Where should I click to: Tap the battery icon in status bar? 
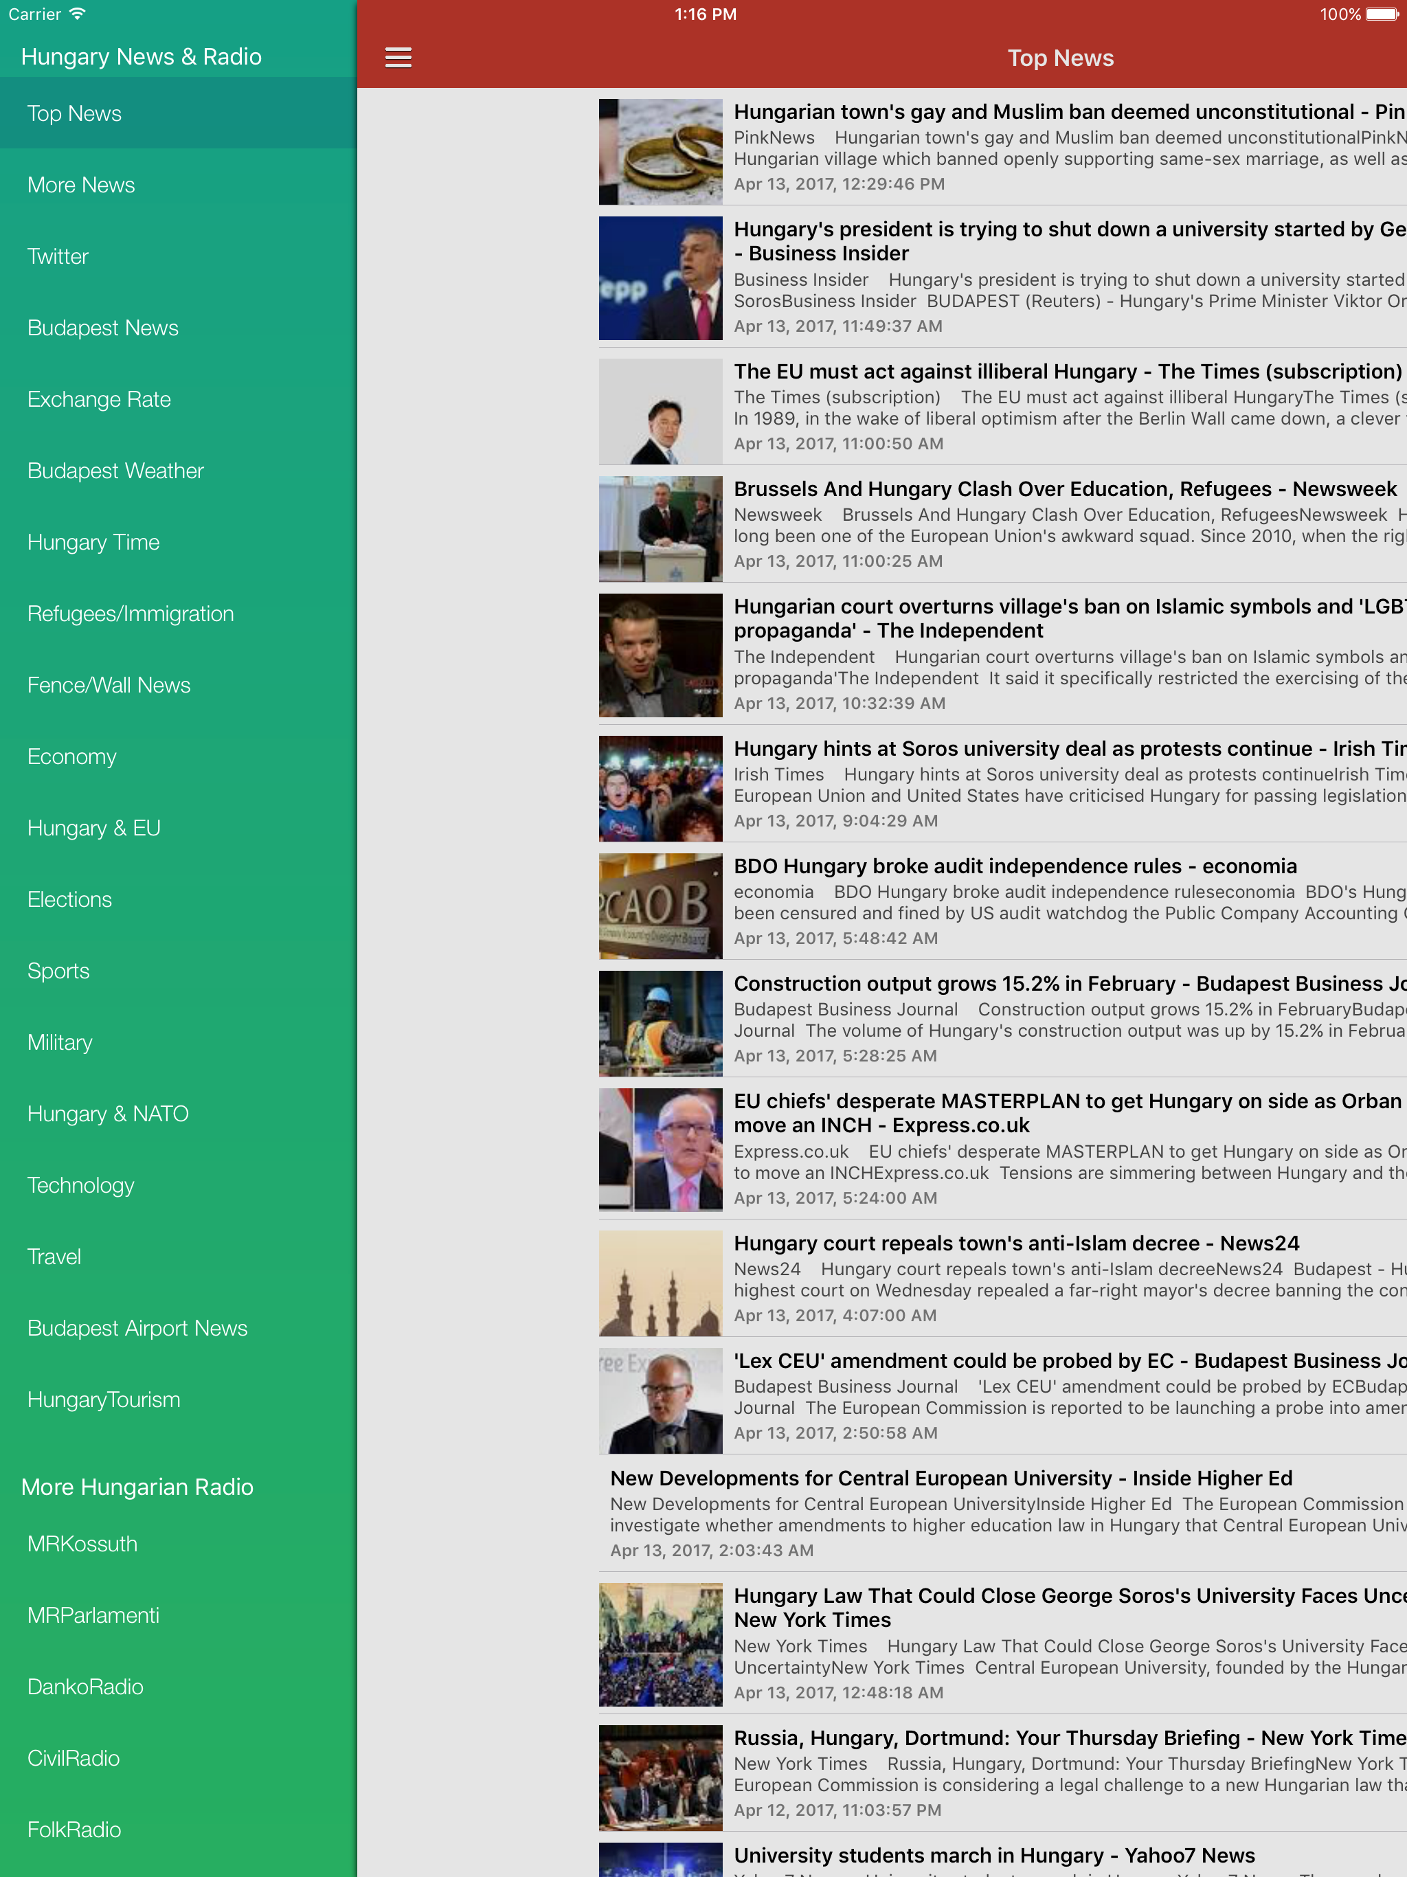pos(1381,14)
